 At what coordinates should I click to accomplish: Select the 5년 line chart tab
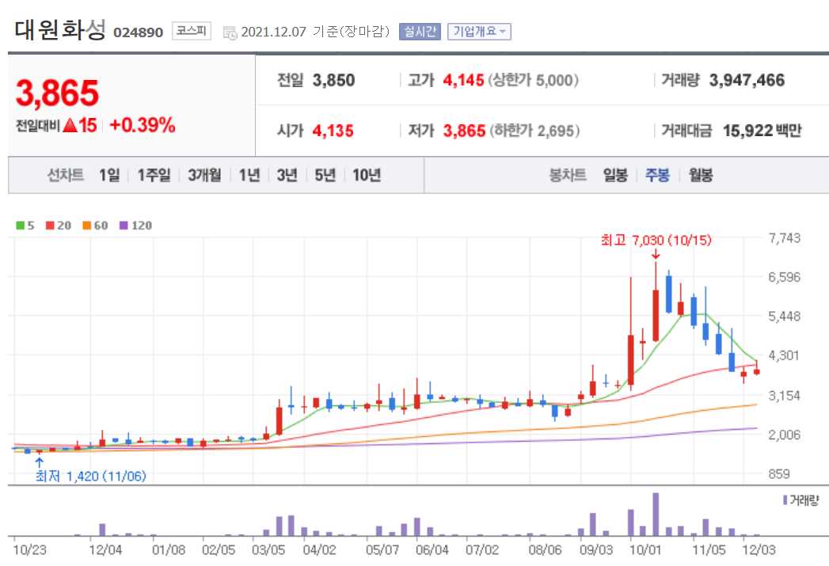tap(325, 175)
